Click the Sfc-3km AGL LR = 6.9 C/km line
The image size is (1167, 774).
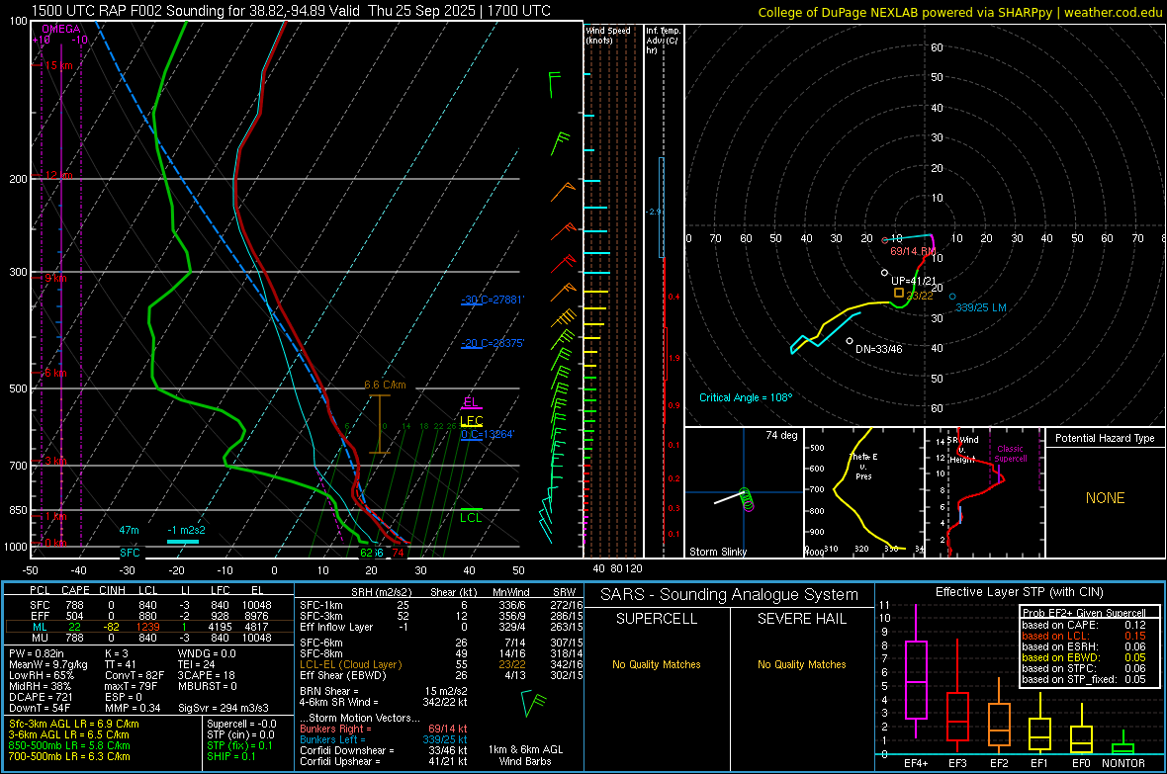point(74,724)
